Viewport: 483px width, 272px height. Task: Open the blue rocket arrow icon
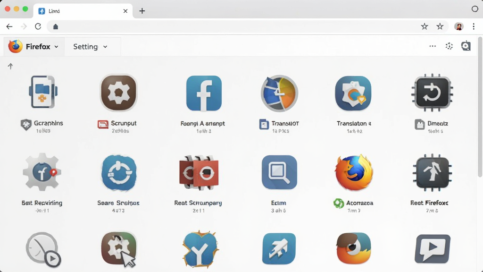pyautogui.click(x=279, y=248)
